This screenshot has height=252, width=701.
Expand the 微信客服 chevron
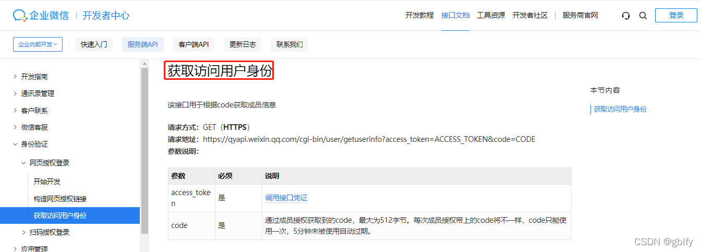[15, 127]
